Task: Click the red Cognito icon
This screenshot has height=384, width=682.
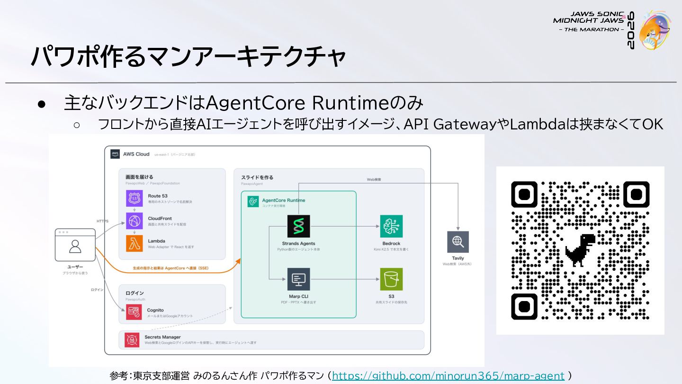Action: coord(134,312)
